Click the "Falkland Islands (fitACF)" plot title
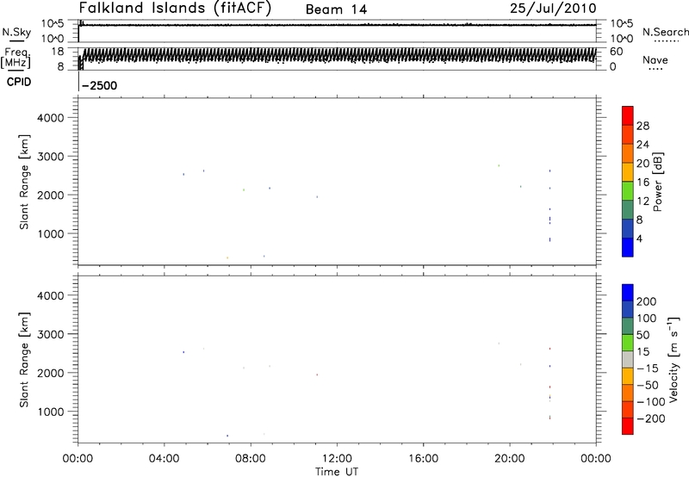This screenshot has width=689, height=477. [175, 8]
